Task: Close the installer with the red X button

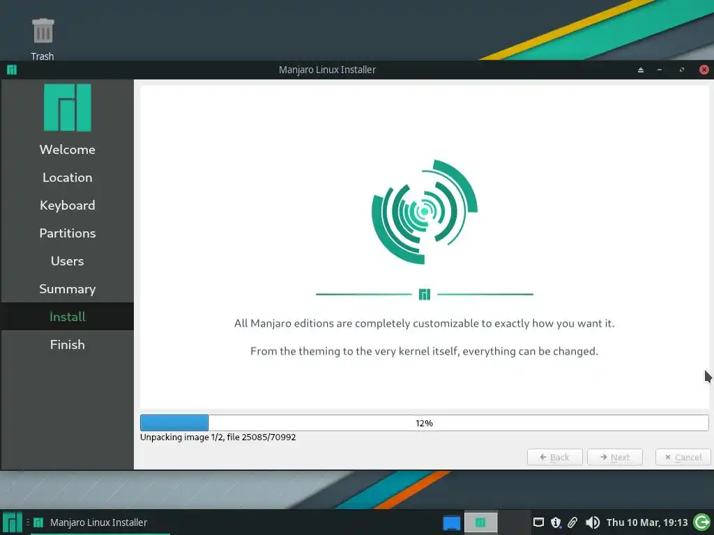Action: coord(704,70)
